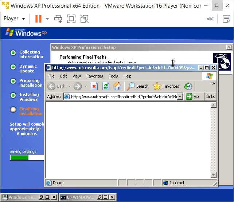Image resolution: width=234 pixels, height=202 pixels.
Task: Expand hidden toolbar buttons chevron
Action: click(x=213, y=84)
